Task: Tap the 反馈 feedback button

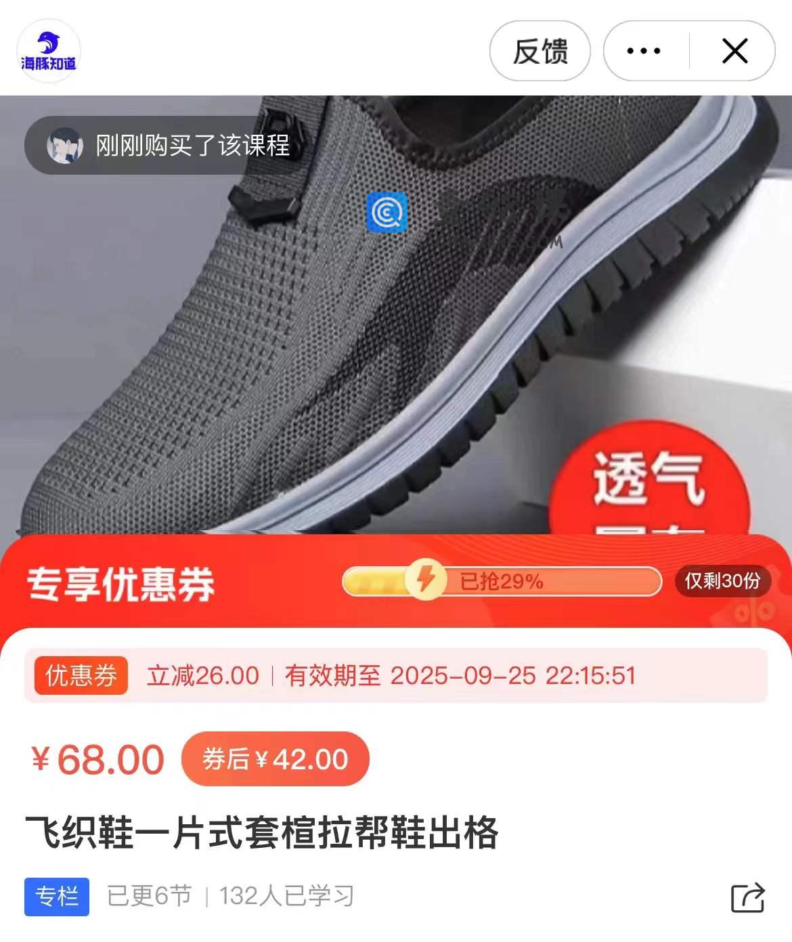Action: 540,51
